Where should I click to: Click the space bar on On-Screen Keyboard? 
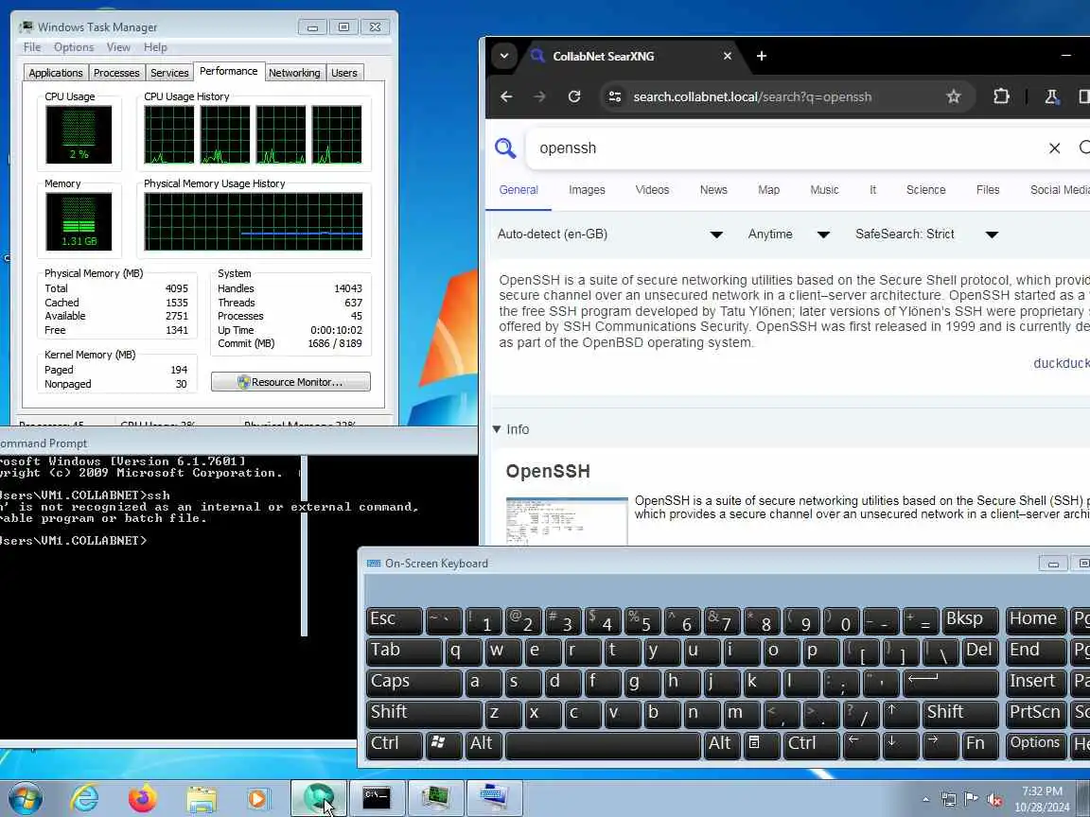pos(603,744)
